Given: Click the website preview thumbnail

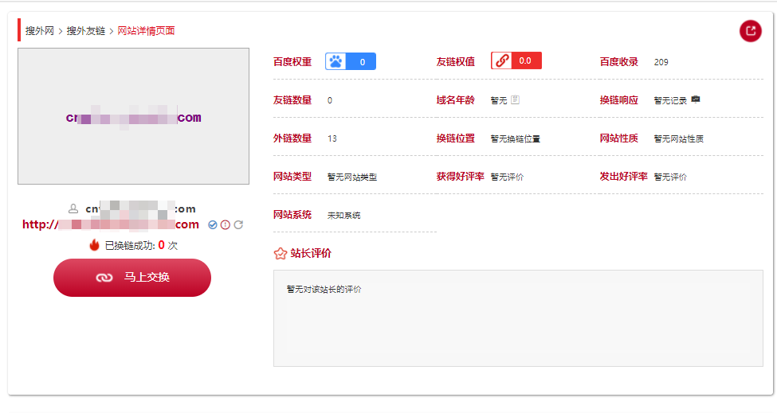Looking at the screenshot, I should pyautogui.click(x=133, y=116).
